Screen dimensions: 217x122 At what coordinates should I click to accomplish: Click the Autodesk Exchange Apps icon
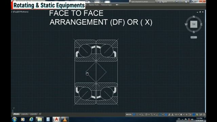click(177, 2)
